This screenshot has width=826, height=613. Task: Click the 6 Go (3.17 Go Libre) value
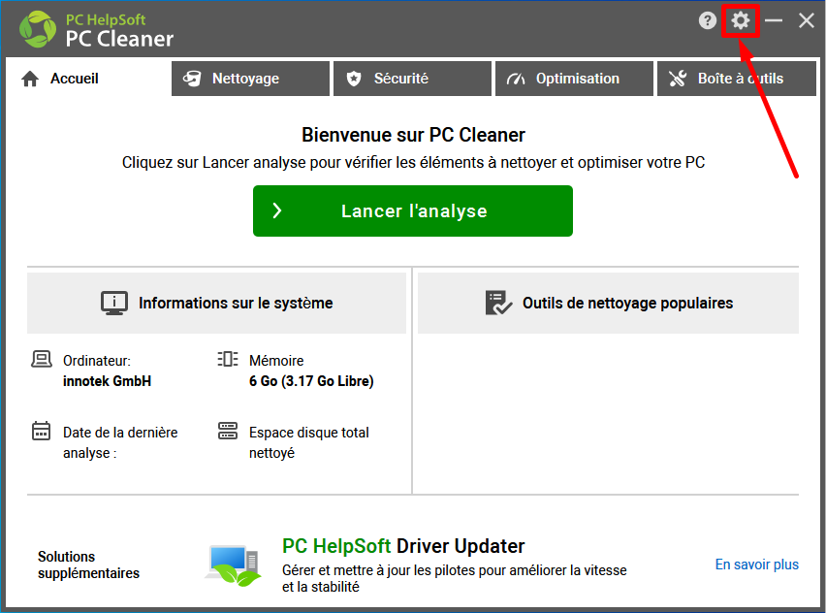tap(311, 381)
